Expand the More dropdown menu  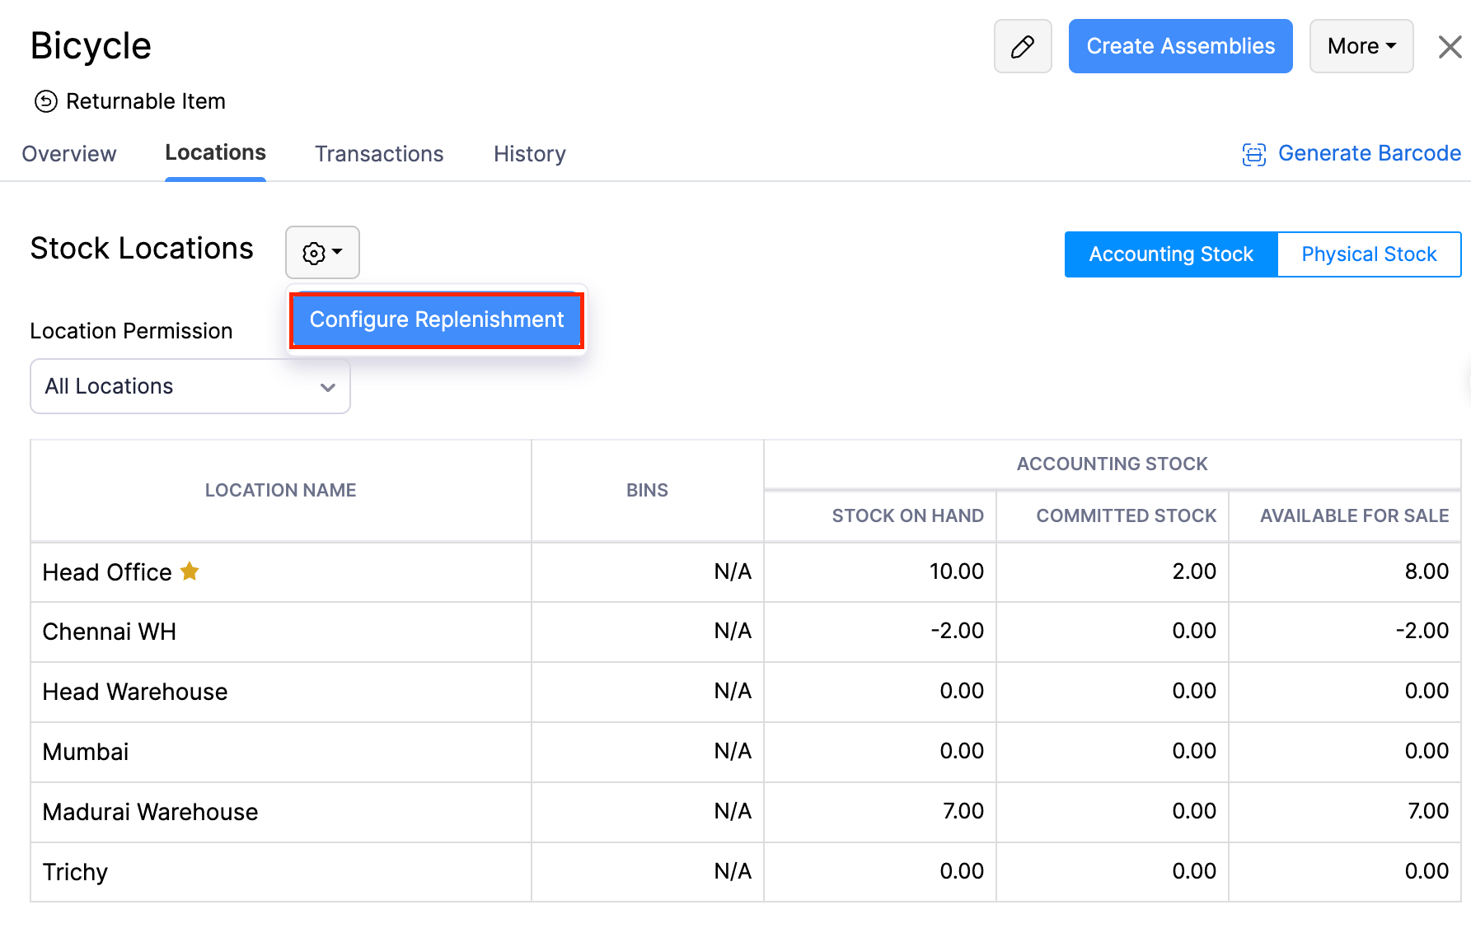coord(1361,47)
